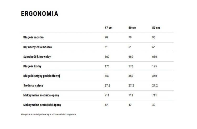Click the footnote about milimetrach lub stopniach
The image size is (197, 129).
49,115
